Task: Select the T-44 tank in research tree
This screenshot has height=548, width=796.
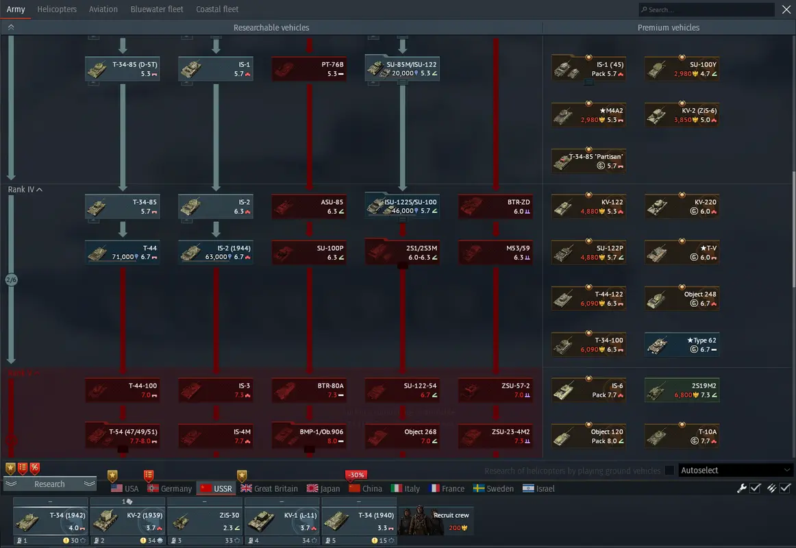Action: point(123,252)
